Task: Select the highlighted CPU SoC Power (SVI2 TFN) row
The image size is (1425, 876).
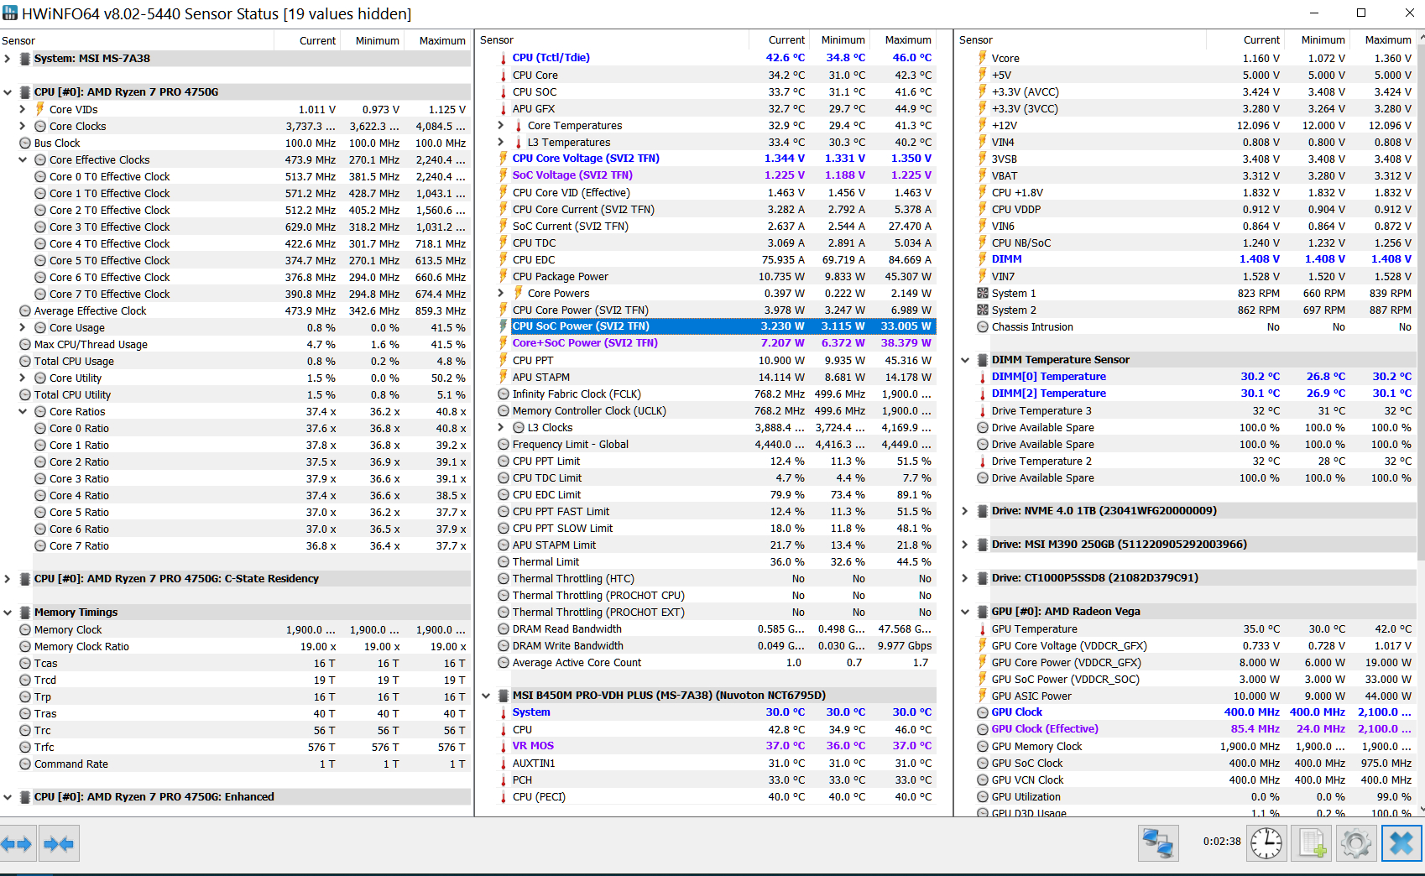Action: [723, 326]
